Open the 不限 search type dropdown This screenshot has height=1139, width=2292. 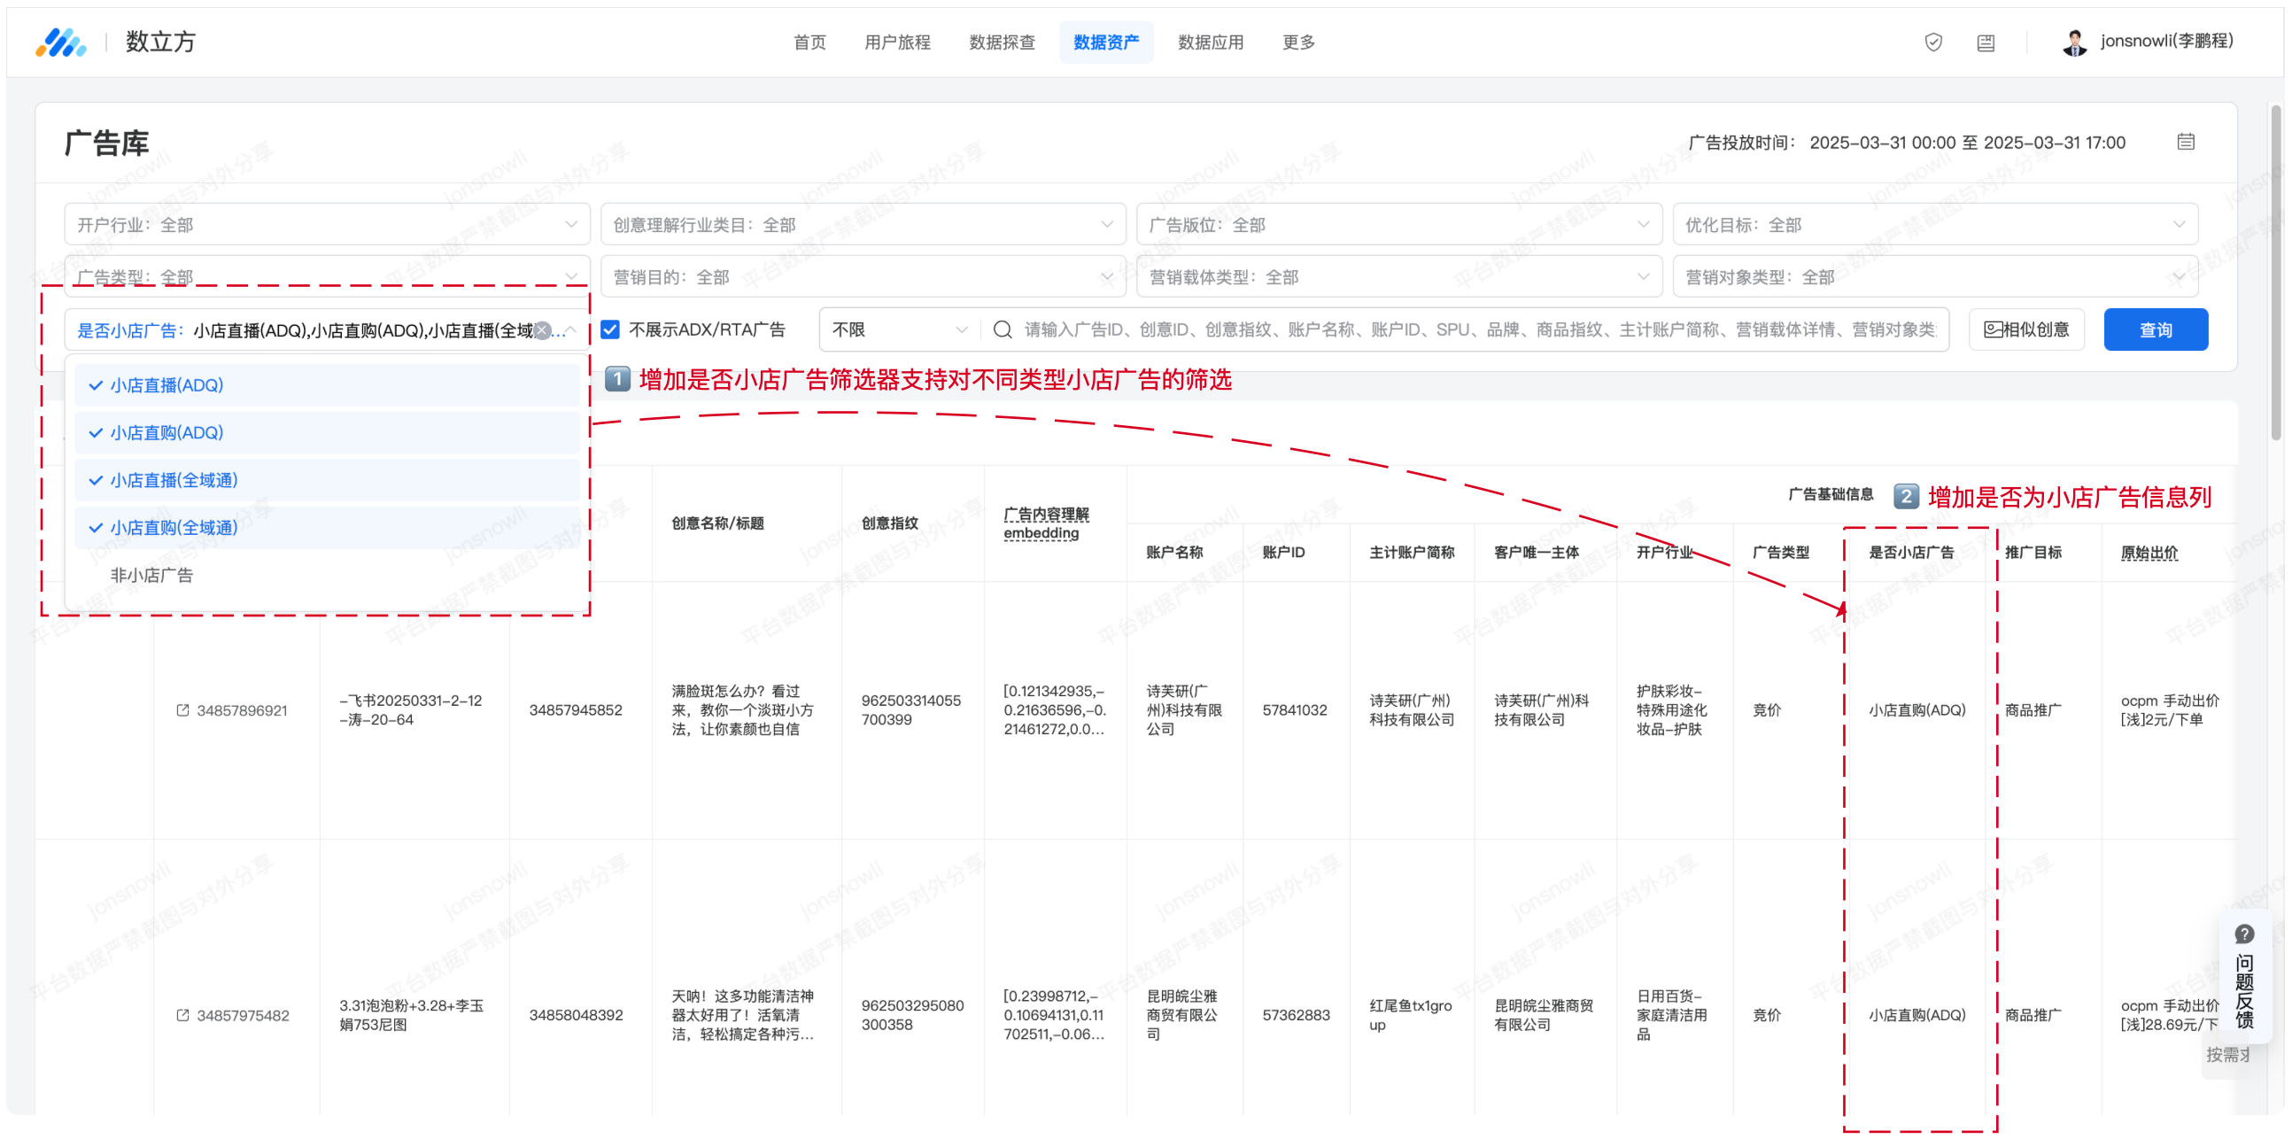[x=899, y=330]
